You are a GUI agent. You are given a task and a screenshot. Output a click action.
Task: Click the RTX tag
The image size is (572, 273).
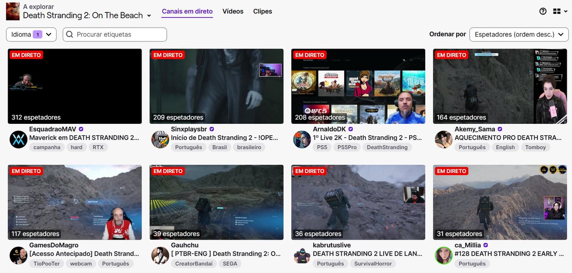click(x=98, y=147)
